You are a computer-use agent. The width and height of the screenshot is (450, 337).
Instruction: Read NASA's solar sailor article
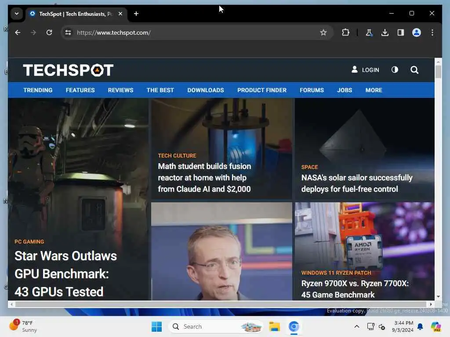coord(357,183)
